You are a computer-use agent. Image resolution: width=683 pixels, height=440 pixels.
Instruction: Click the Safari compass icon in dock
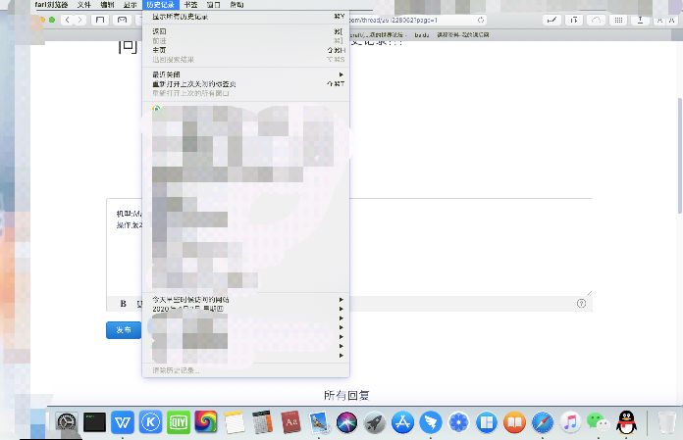543,422
